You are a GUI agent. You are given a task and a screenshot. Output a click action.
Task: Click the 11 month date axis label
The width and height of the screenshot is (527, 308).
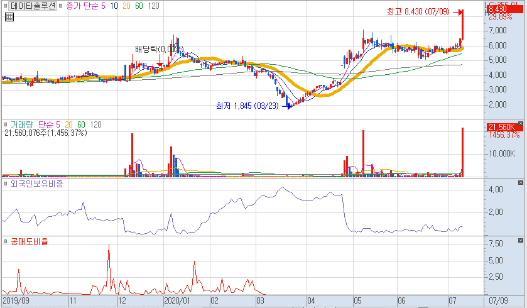click(73, 300)
